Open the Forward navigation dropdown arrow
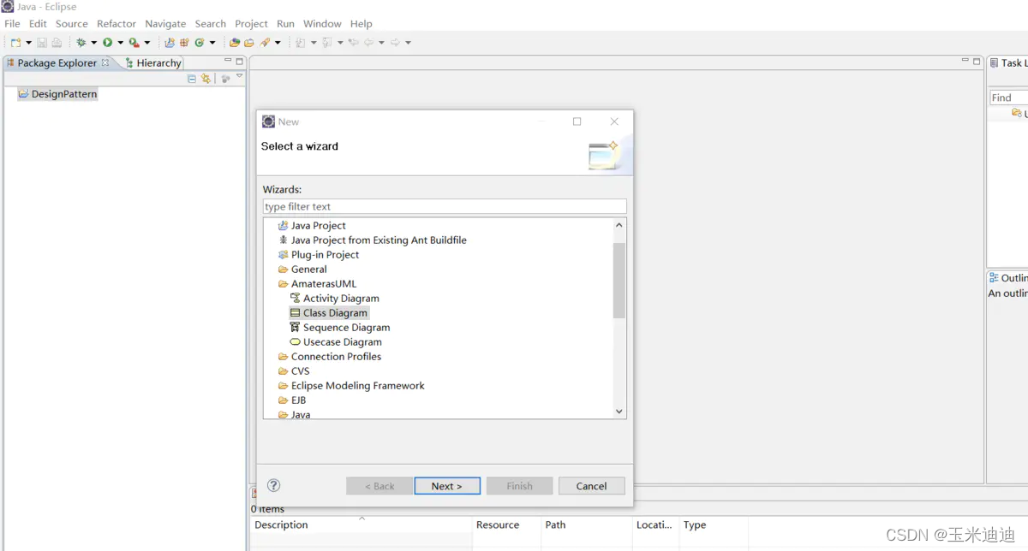This screenshot has width=1028, height=551. (408, 43)
